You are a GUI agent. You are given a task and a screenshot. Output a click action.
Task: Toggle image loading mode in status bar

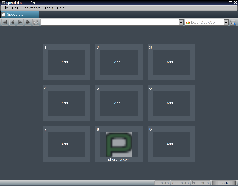[200, 183]
